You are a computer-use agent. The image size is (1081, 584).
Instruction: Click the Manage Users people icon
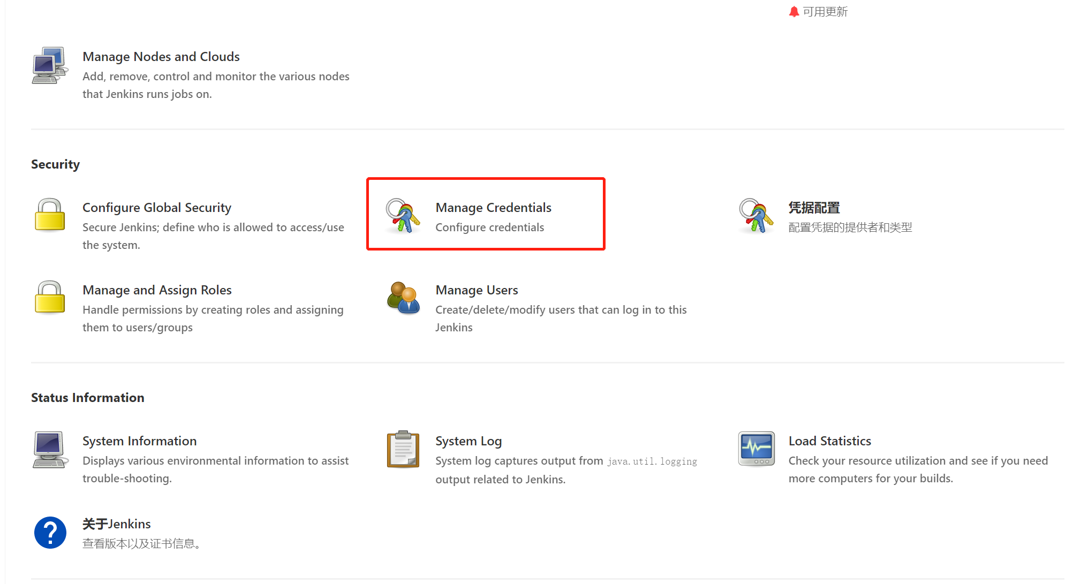pyautogui.click(x=403, y=298)
